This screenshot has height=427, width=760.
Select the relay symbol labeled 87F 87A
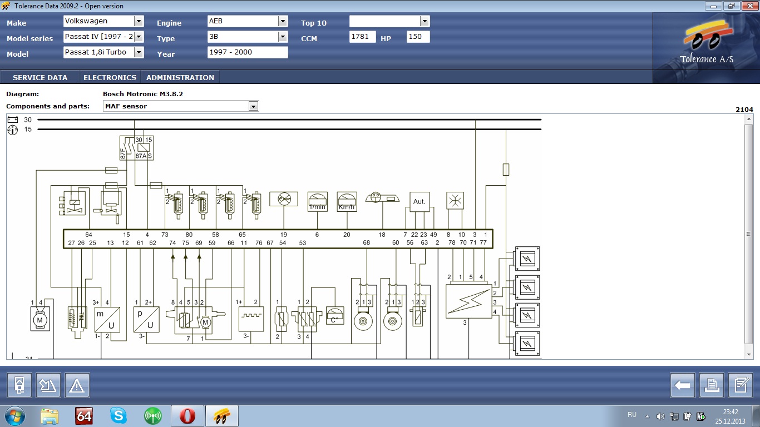tap(136, 148)
